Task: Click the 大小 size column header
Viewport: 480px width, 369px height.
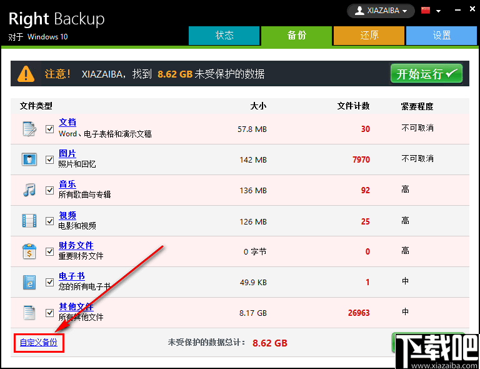Action: point(258,106)
